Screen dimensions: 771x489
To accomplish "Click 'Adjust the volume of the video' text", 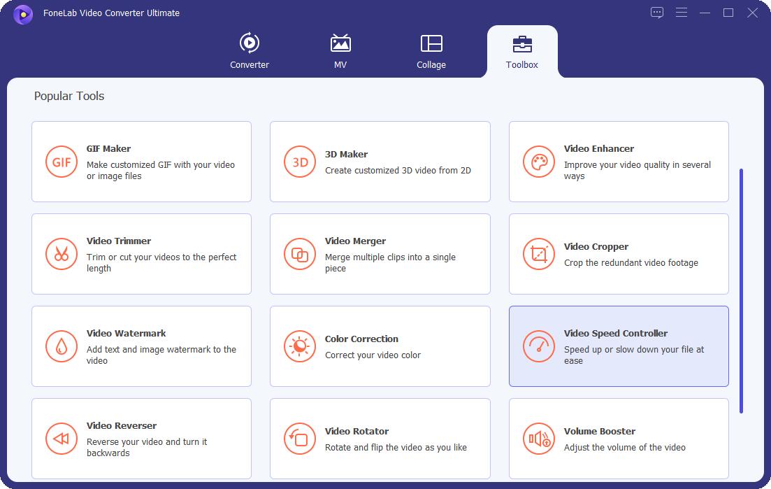I will [624, 447].
